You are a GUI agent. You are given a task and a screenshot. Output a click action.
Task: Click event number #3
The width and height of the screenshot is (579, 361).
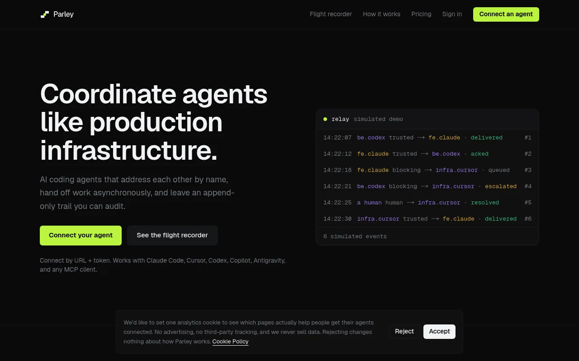click(x=528, y=170)
